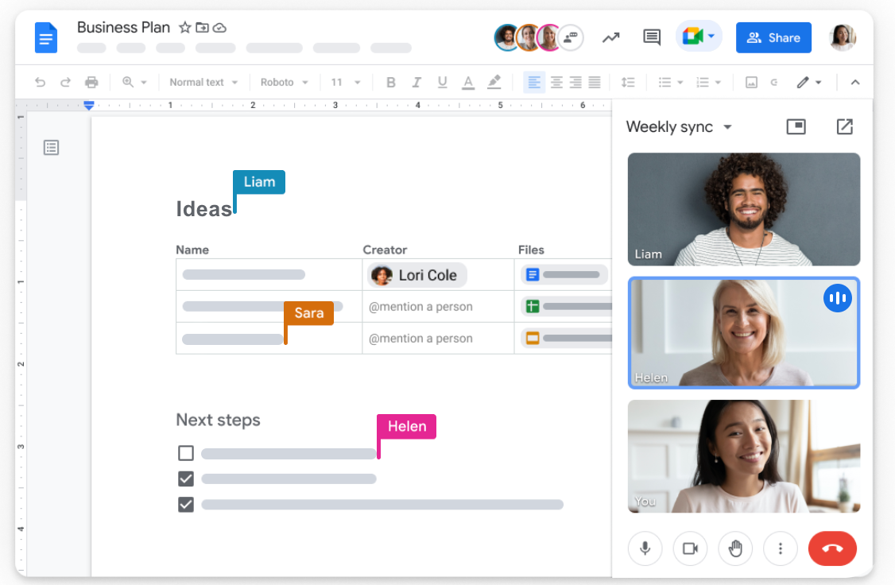895x585 pixels.
Task: Show the document outline
Action: coord(51,147)
